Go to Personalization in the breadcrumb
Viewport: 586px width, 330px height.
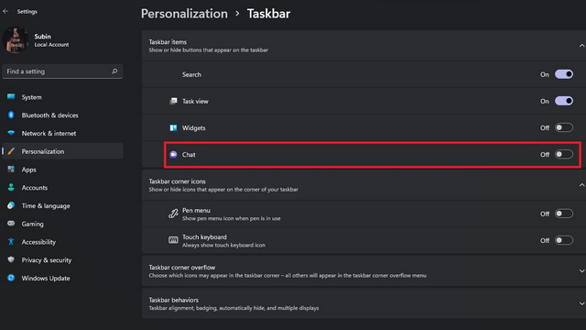[x=184, y=14]
